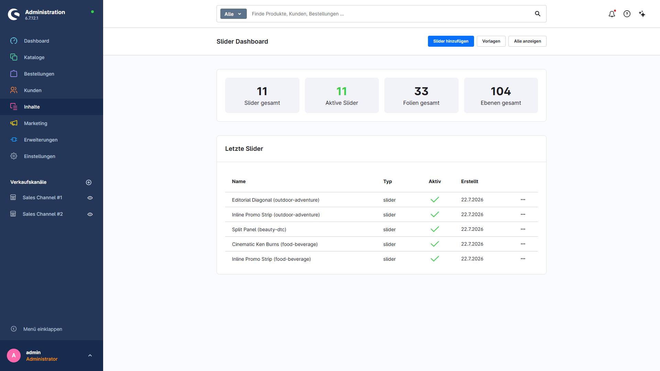Toggle Sales Channel #1 eye icon

point(90,198)
